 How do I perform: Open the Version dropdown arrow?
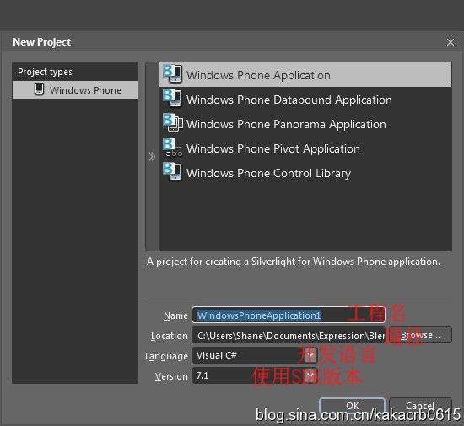point(310,375)
